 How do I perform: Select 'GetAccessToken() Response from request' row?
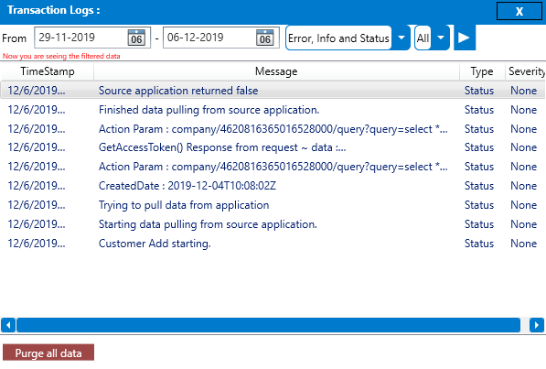point(273,147)
